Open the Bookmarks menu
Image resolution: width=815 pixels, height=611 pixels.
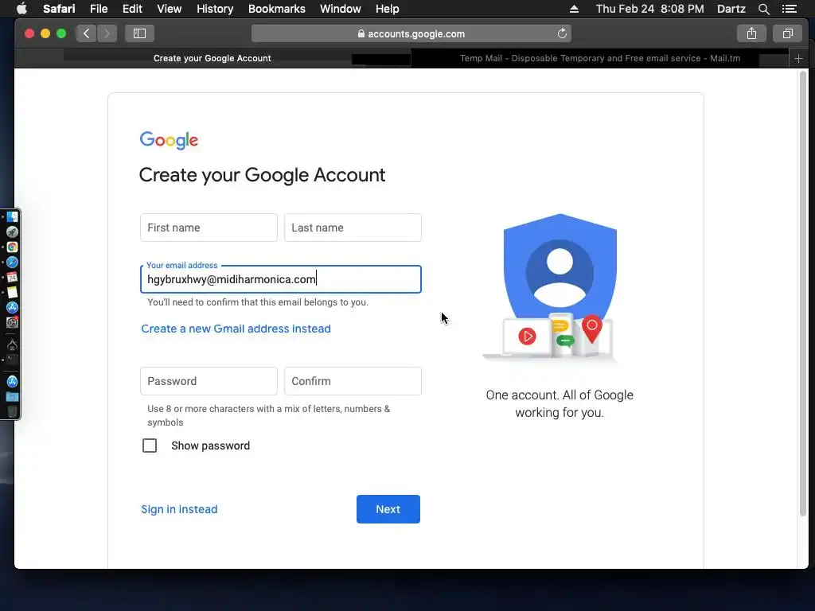[276, 9]
